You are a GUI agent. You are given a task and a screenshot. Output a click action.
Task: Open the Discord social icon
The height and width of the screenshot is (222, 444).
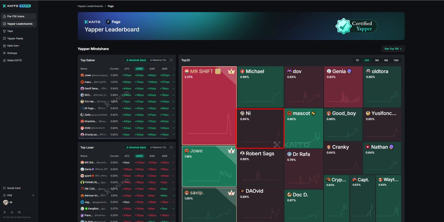pyautogui.click(x=19, y=212)
